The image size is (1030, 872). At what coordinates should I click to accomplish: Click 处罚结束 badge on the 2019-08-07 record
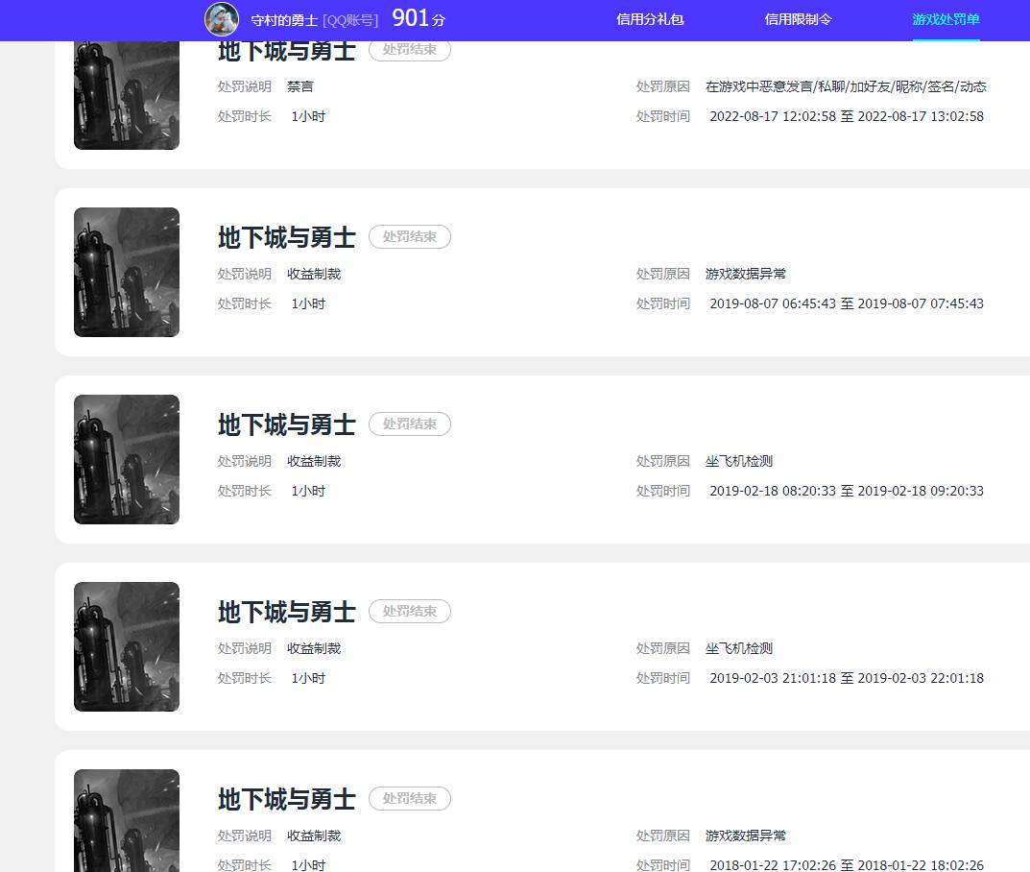[x=410, y=236]
